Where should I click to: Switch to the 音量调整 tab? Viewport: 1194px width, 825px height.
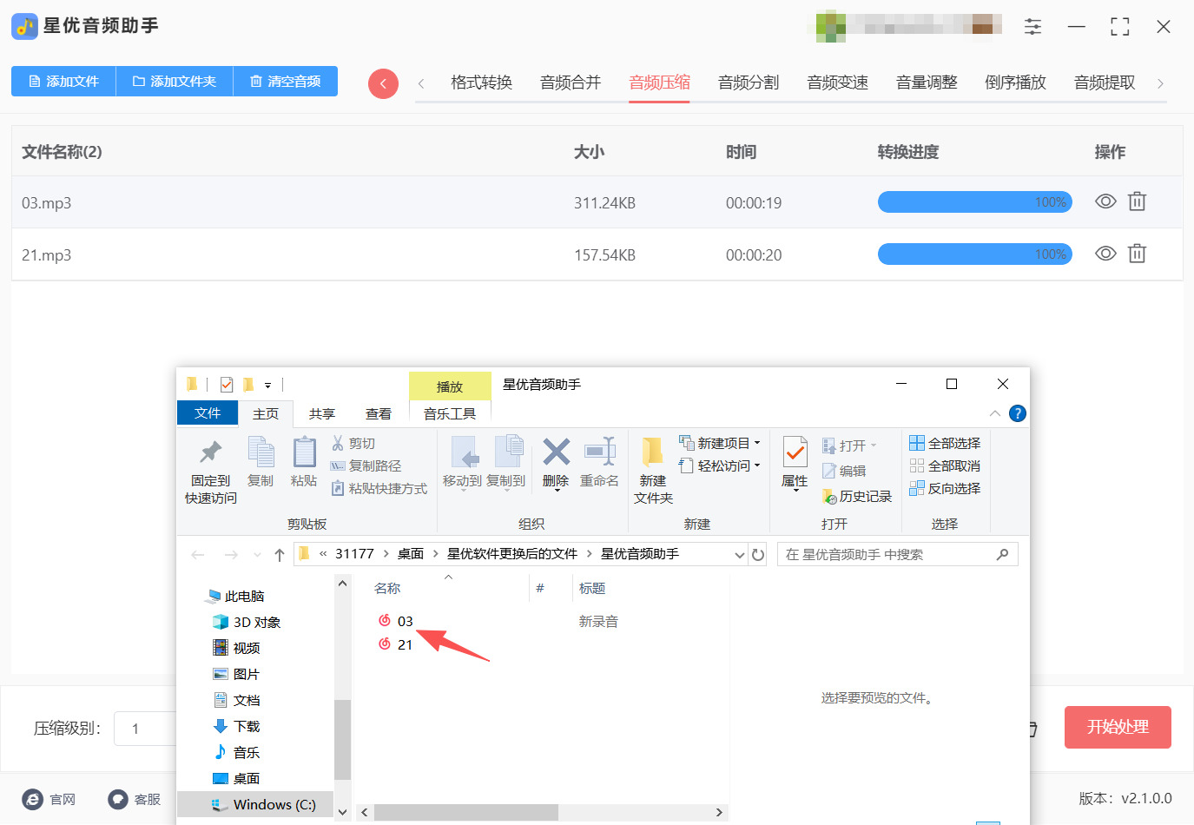927,82
